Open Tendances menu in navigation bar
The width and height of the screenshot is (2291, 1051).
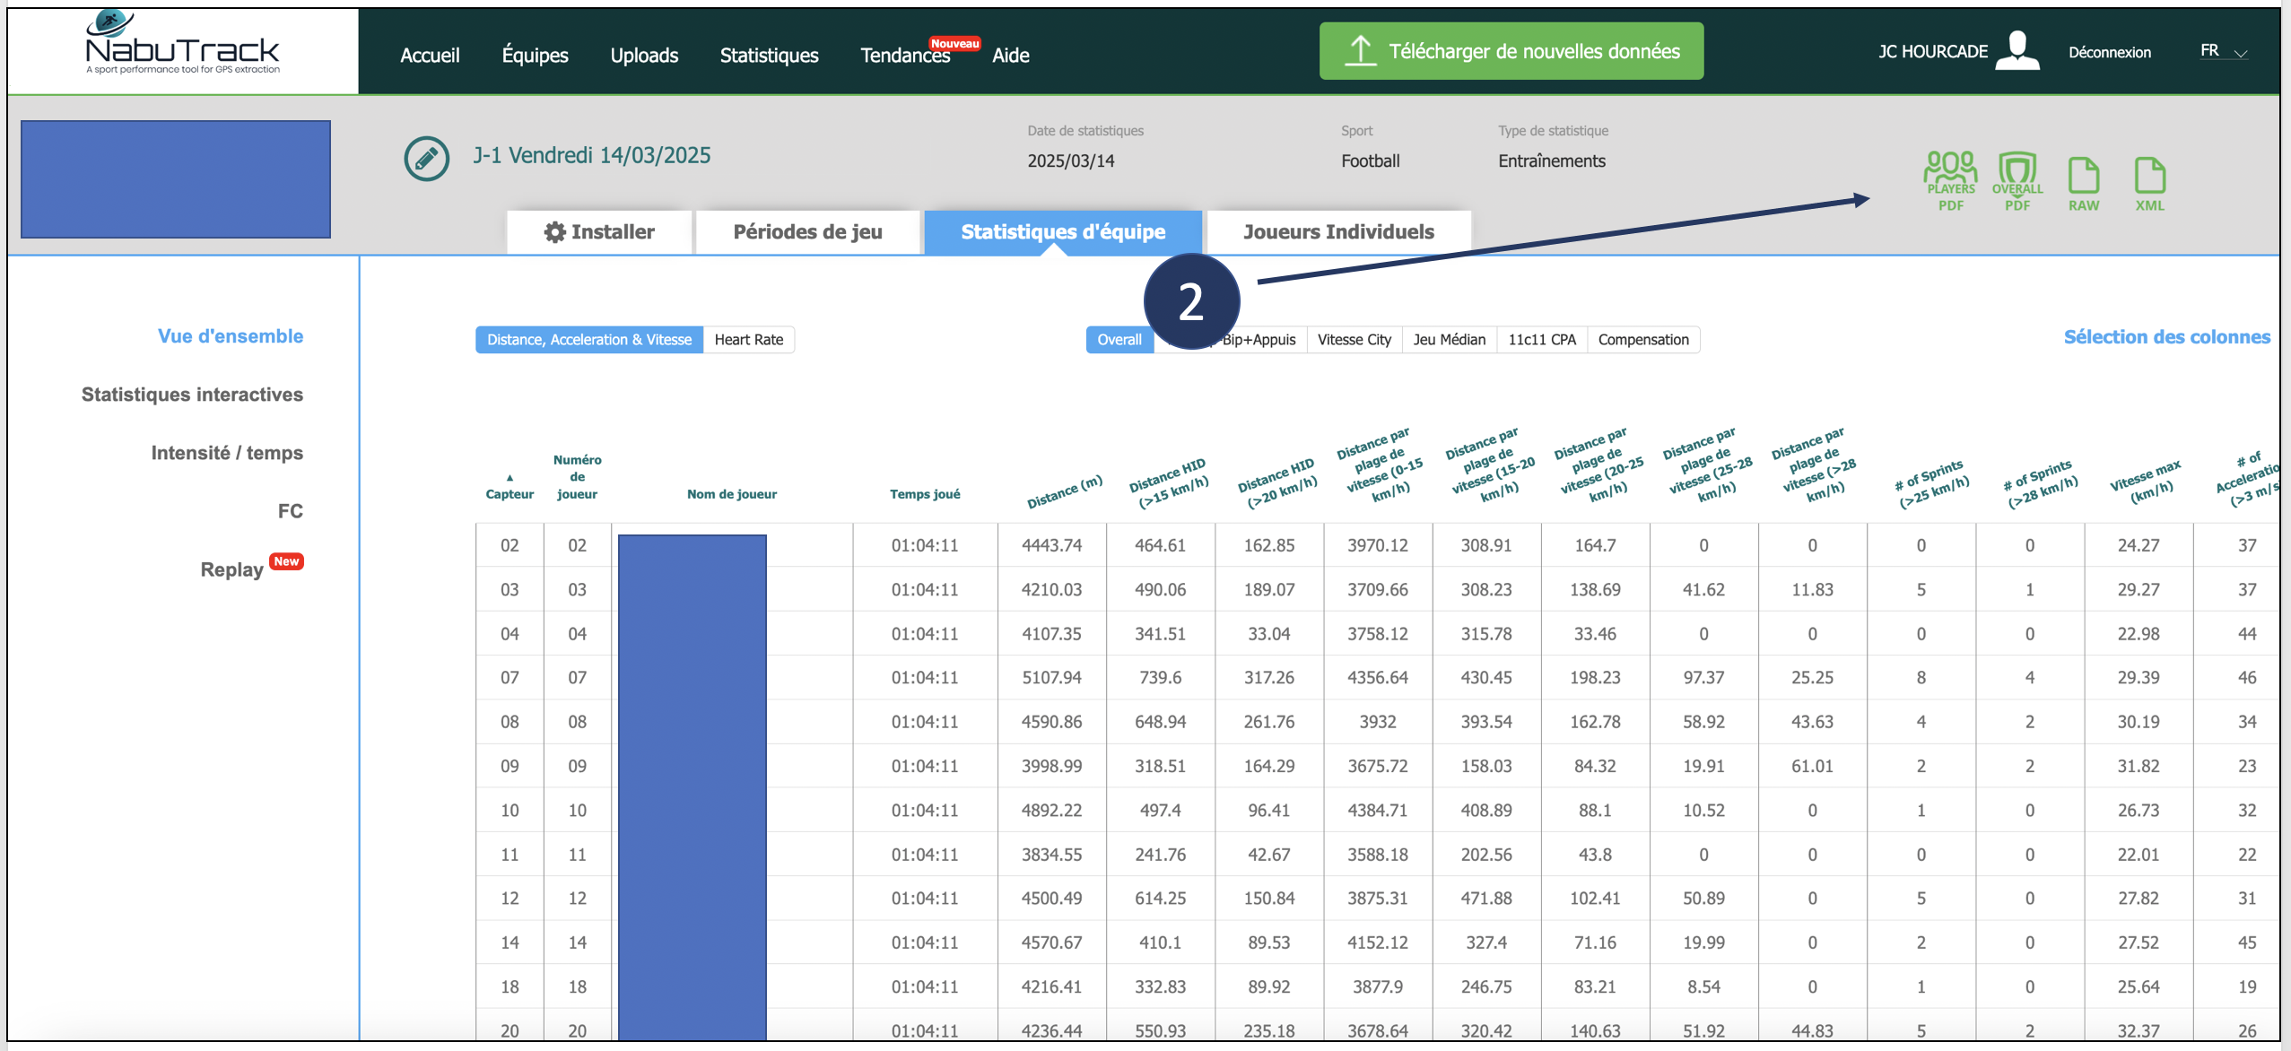tap(904, 56)
